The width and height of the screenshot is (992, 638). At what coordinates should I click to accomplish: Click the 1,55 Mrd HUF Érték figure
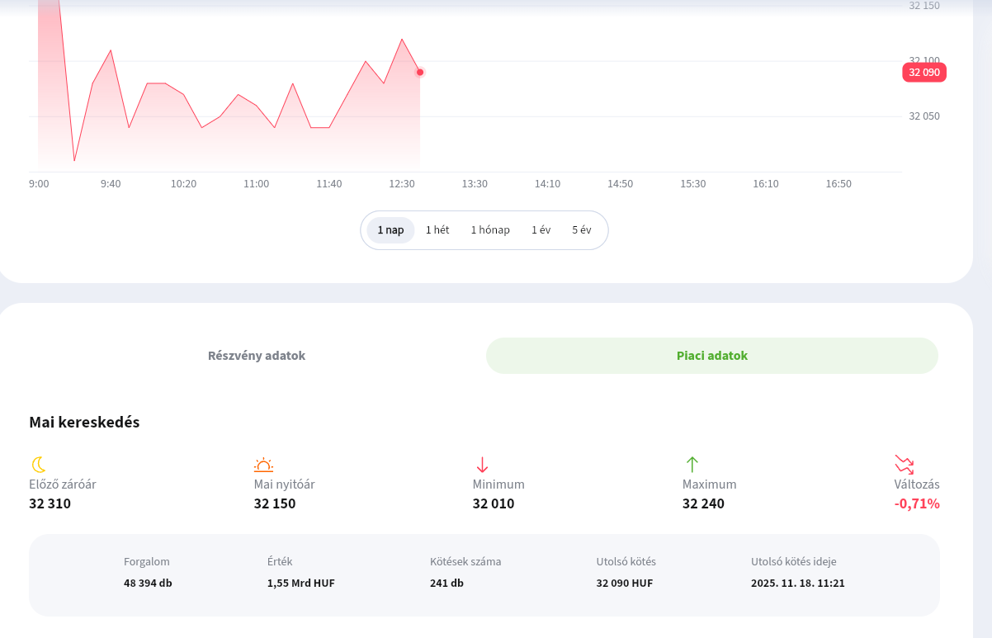(x=301, y=583)
